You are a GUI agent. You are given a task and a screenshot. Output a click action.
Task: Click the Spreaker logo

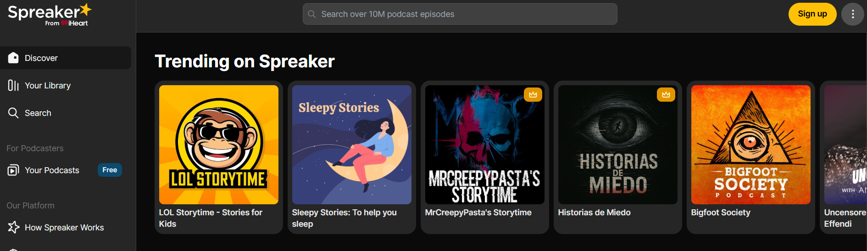point(50,15)
